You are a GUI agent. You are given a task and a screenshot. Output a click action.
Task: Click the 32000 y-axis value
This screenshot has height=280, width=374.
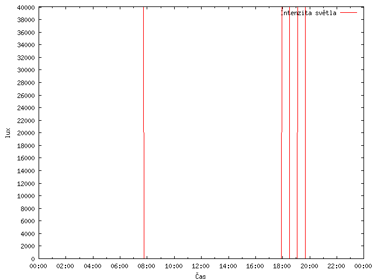[x=26, y=58]
